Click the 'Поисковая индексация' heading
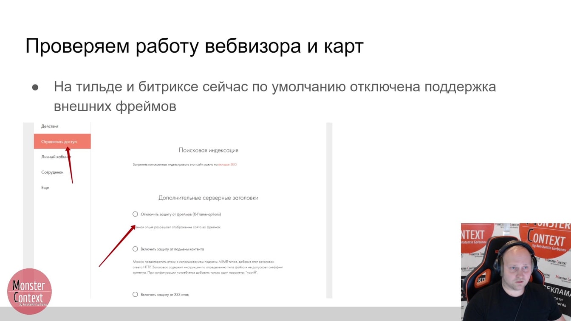 click(x=208, y=150)
